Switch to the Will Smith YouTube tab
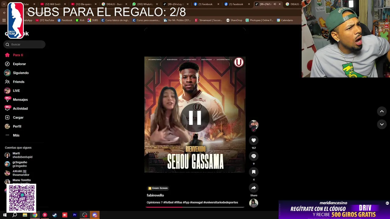The image size is (390, 219). [x=53, y=4]
